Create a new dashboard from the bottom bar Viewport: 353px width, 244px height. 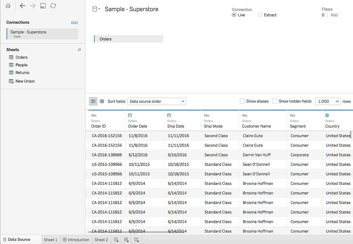[x=126, y=240]
